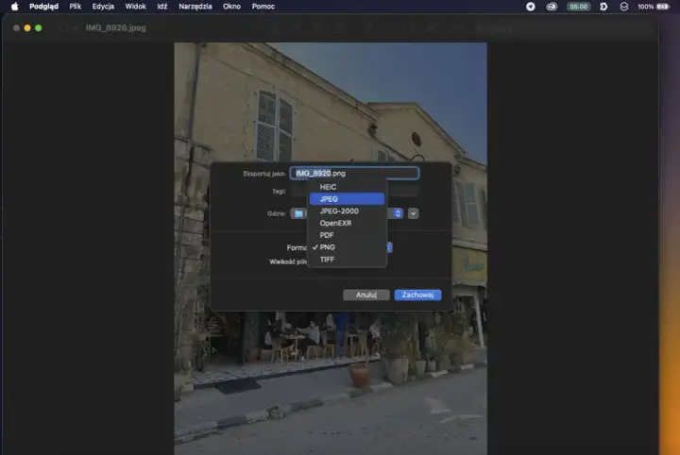Click the Zachowaj button
The height and width of the screenshot is (455, 680).
point(417,295)
